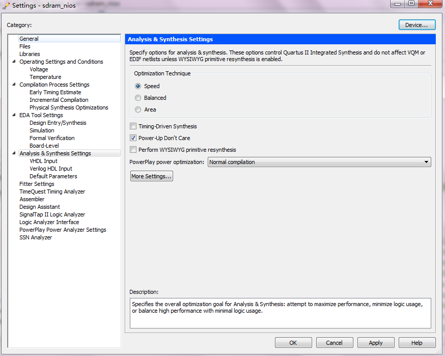Select Early Timing Estimate

(55, 92)
